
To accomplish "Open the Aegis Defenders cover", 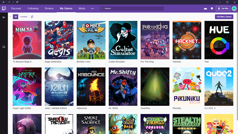I will 59,40.
